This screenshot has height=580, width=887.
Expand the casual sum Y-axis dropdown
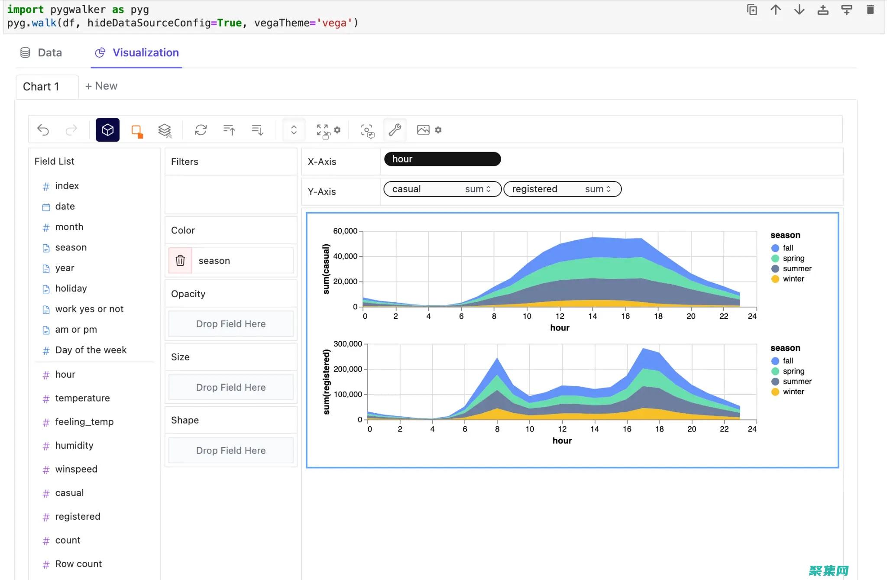tap(489, 189)
